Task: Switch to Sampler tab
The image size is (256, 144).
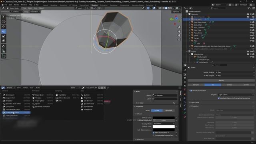Action: click(x=196, y=85)
